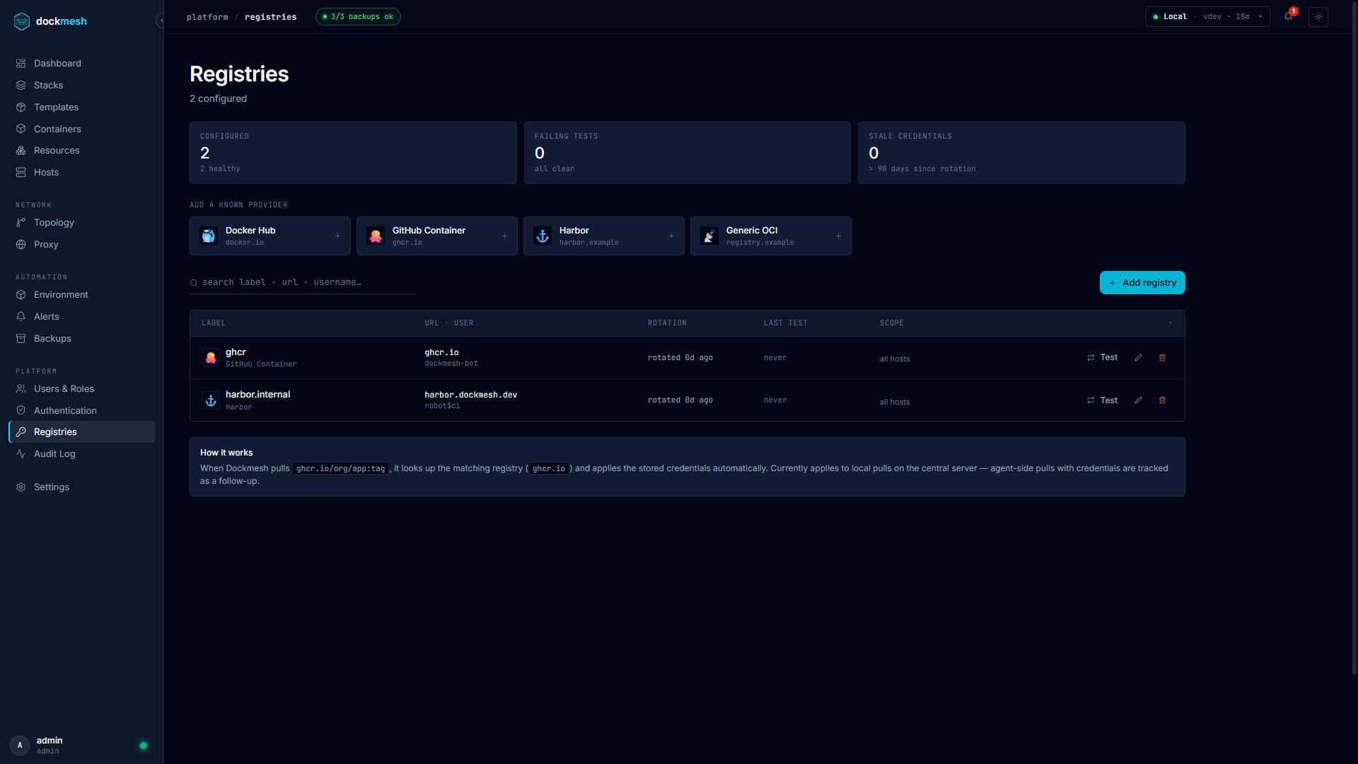Viewport: 1358px width, 764px height.
Task: Delete the ghcr registry with the trash icon
Action: tap(1162, 357)
